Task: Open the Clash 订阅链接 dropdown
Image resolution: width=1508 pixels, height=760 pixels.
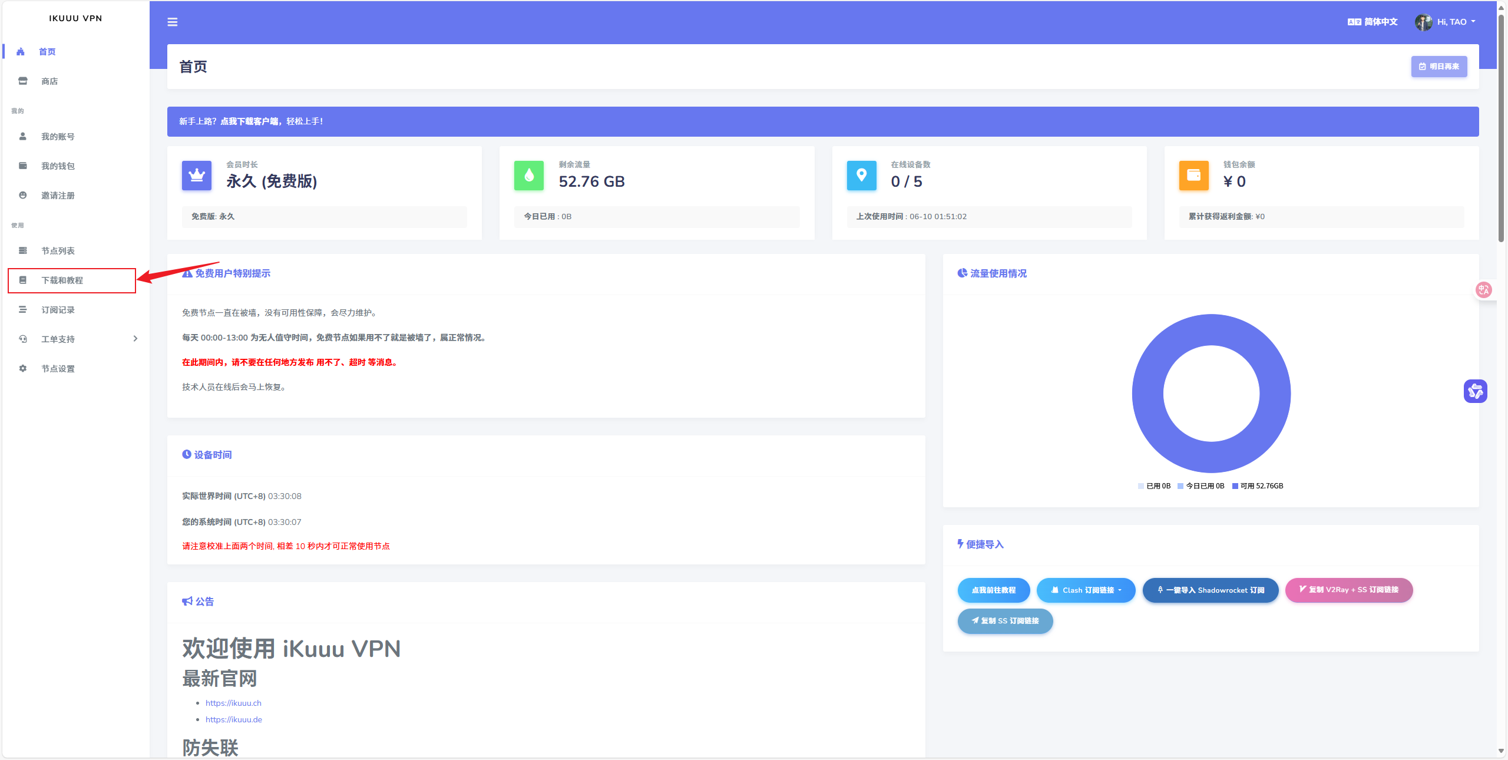Action: pos(1086,590)
